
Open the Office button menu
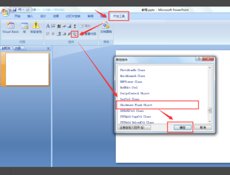(5, 12)
